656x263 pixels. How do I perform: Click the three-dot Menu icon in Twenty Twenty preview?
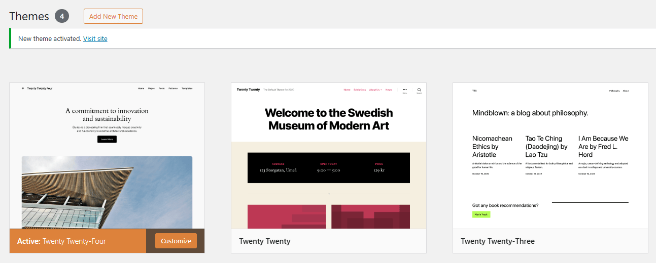[x=405, y=90]
